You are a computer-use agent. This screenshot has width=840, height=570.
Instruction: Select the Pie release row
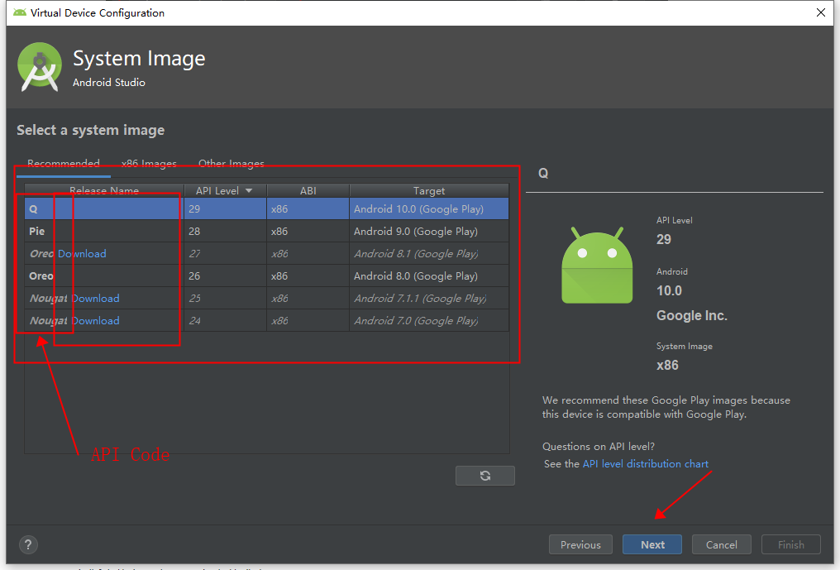point(266,231)
